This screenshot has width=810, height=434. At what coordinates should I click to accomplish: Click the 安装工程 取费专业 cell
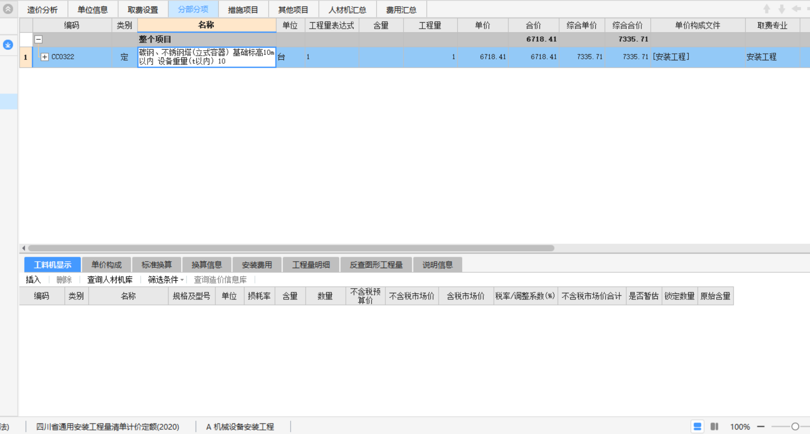pos(772,57)
